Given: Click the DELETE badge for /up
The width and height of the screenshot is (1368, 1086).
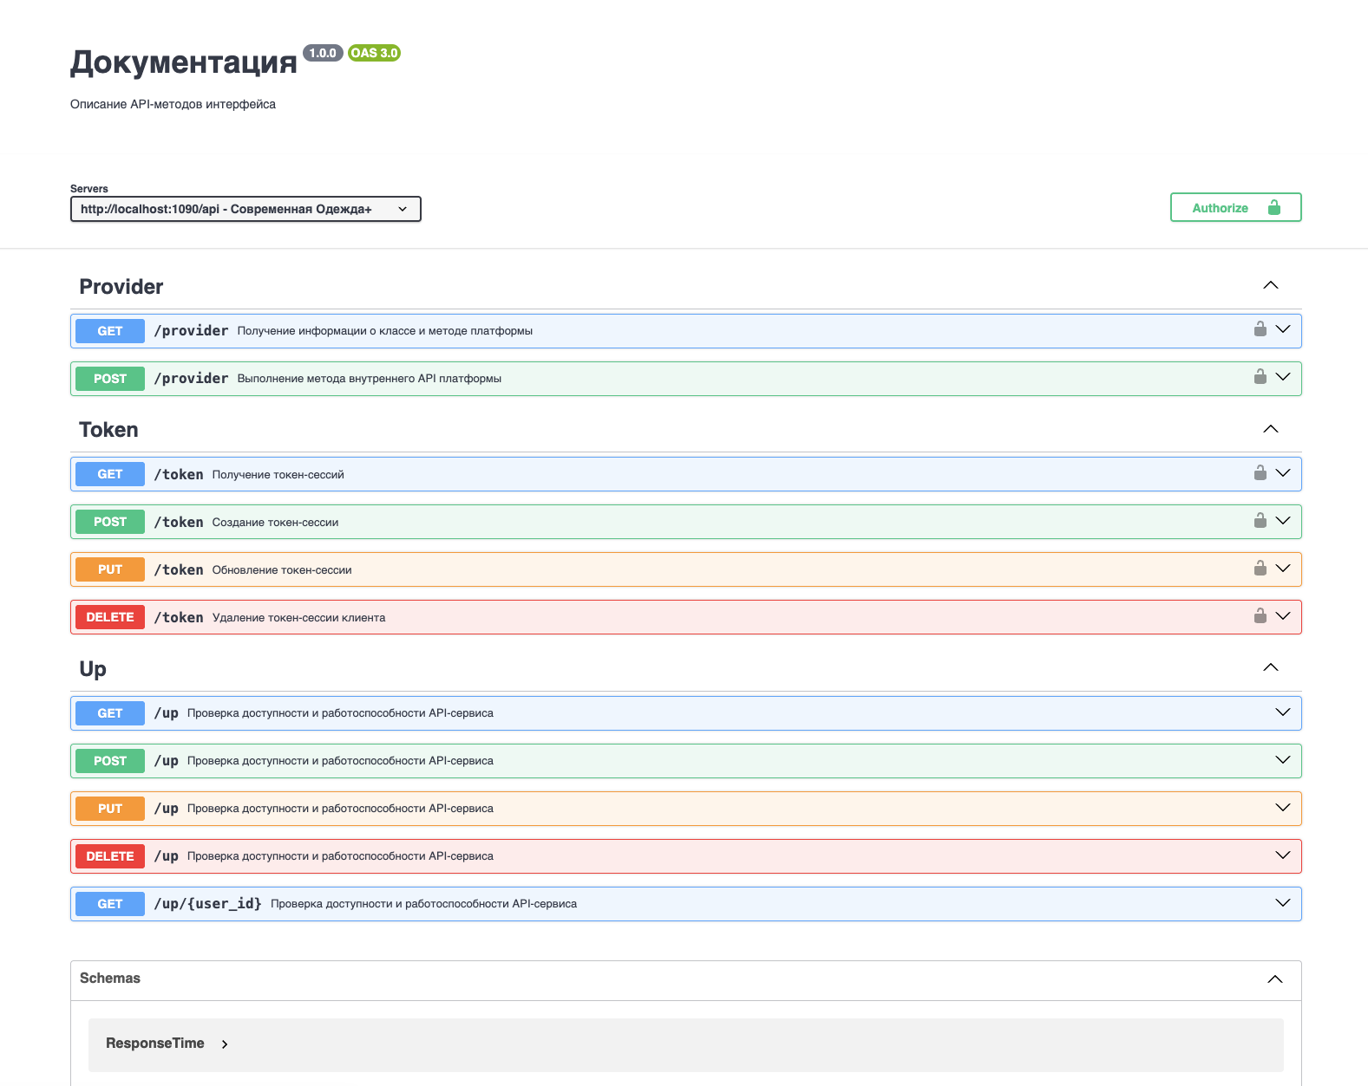Looking at the screenshot, I should point(110,856).
